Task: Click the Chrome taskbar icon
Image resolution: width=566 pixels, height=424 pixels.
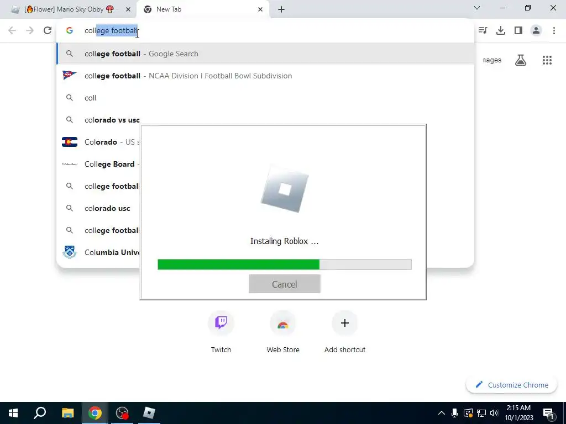Action: (x=95, y=413)
